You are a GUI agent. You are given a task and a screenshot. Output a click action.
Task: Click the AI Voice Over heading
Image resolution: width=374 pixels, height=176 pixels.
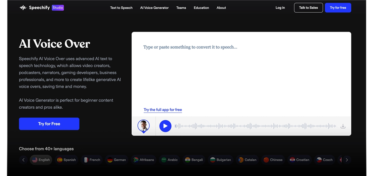point(55,44)
